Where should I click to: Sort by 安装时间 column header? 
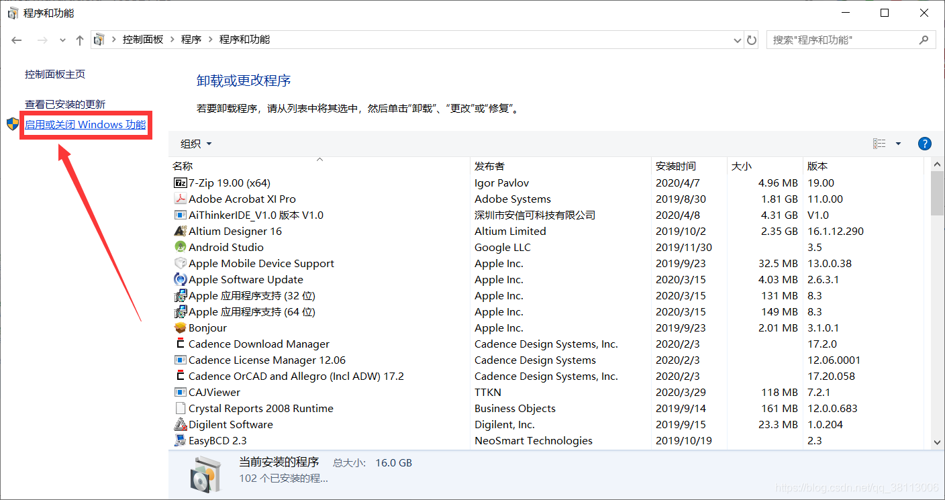point(689,166)
